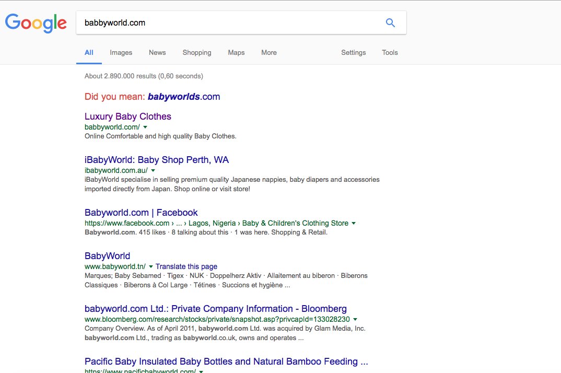Click snippet text '415 likes · 8 talking about this'
Screen dimensions: 561x373
[x=183, y=232]
